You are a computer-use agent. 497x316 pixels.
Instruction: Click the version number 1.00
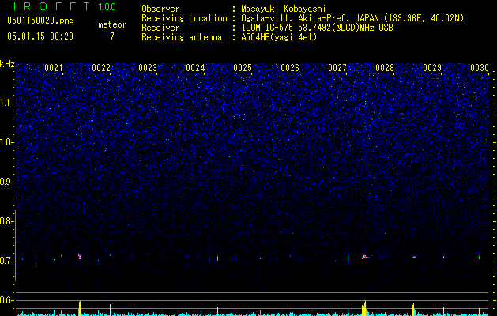[x=107, y=6]
